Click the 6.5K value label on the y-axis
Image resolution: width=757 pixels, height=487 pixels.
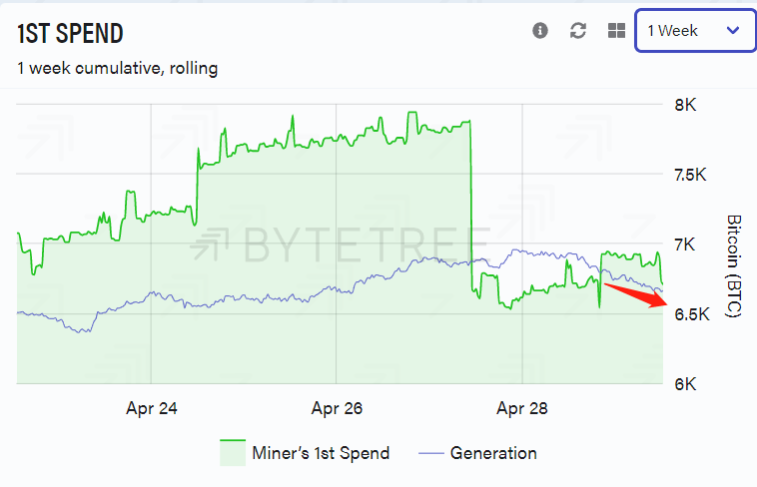pos(692,314)
